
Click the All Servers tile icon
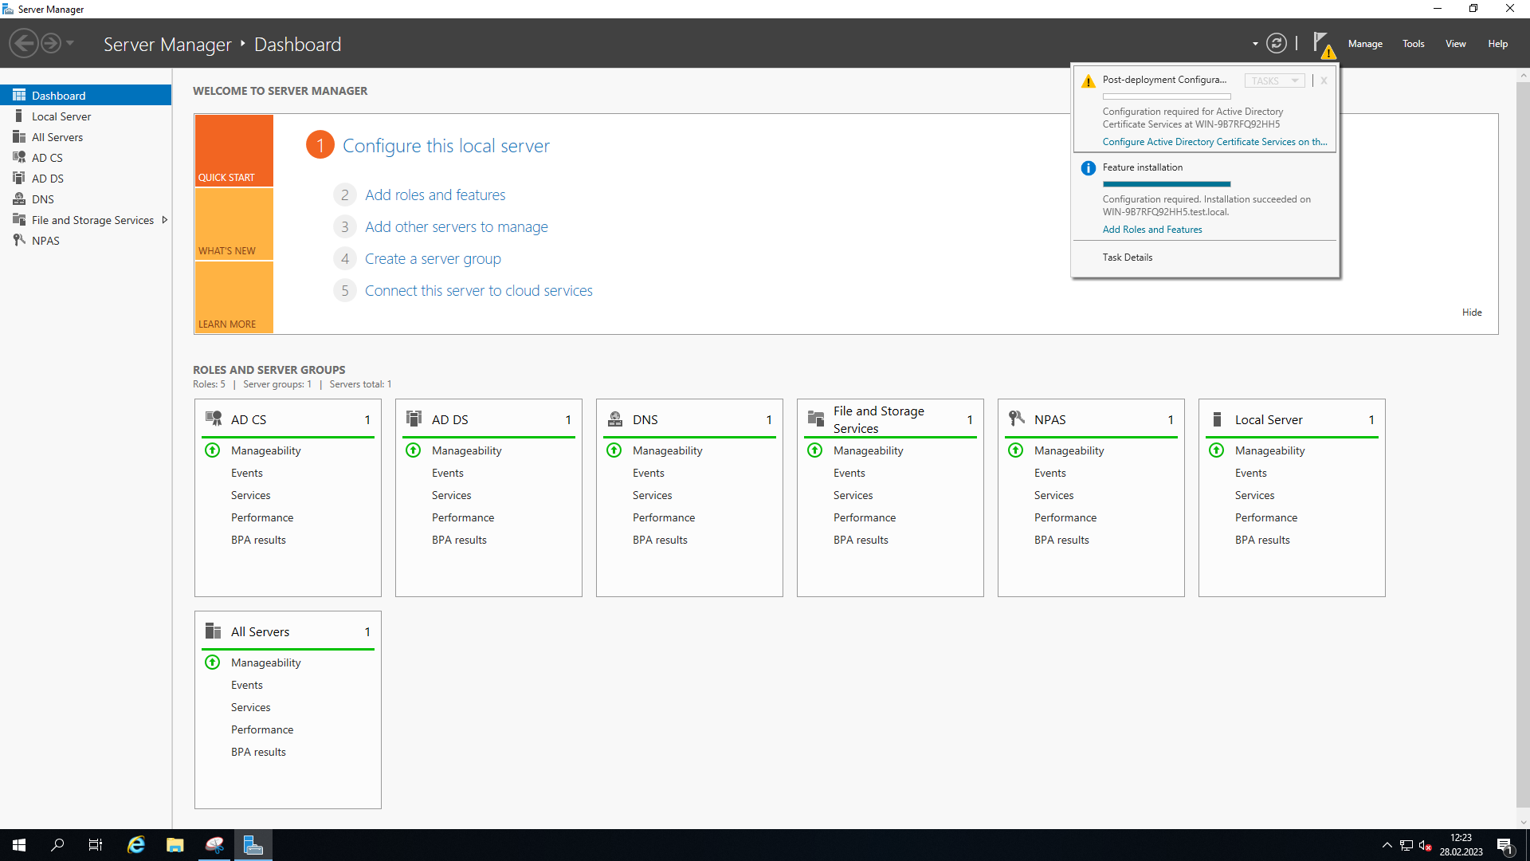point(213,631)
